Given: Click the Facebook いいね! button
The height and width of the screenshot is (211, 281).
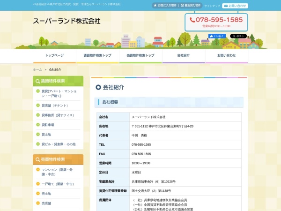Looking at the screenshot, I should point(217,36).
